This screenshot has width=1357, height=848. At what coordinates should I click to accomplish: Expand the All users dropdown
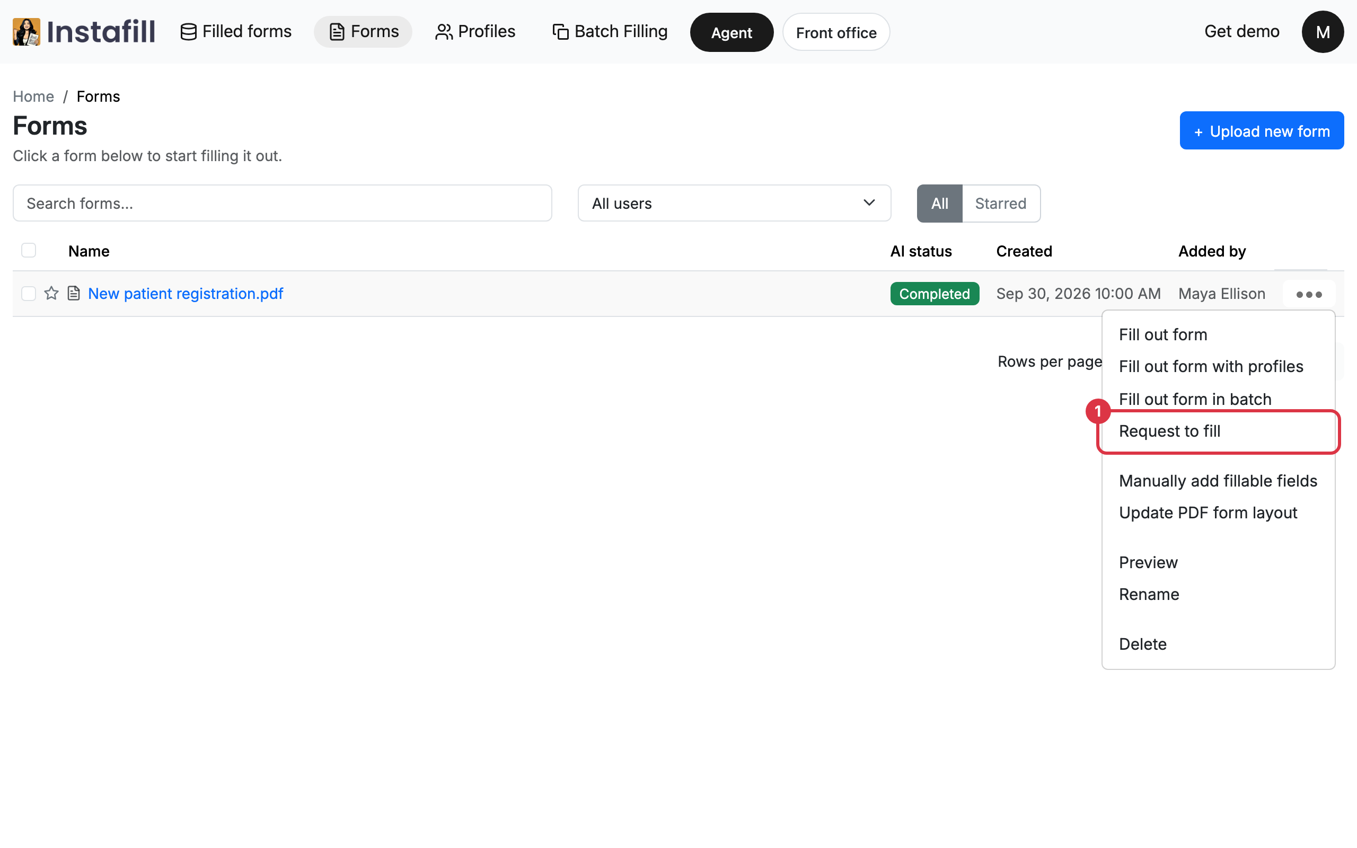point(734,203)
